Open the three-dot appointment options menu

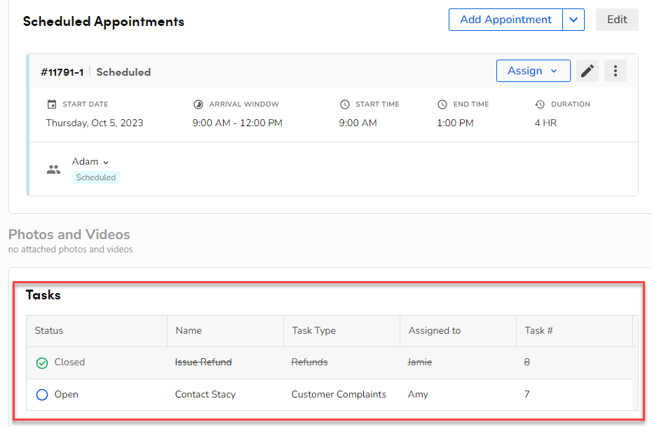[x=615, y=71]
